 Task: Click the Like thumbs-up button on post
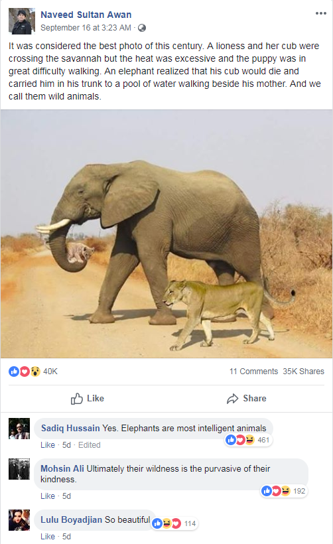point(88,399)
